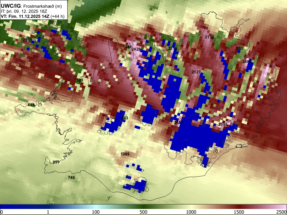287x215 pixels.
Task: Click the legend label 500
Action: tap(143, 212)
